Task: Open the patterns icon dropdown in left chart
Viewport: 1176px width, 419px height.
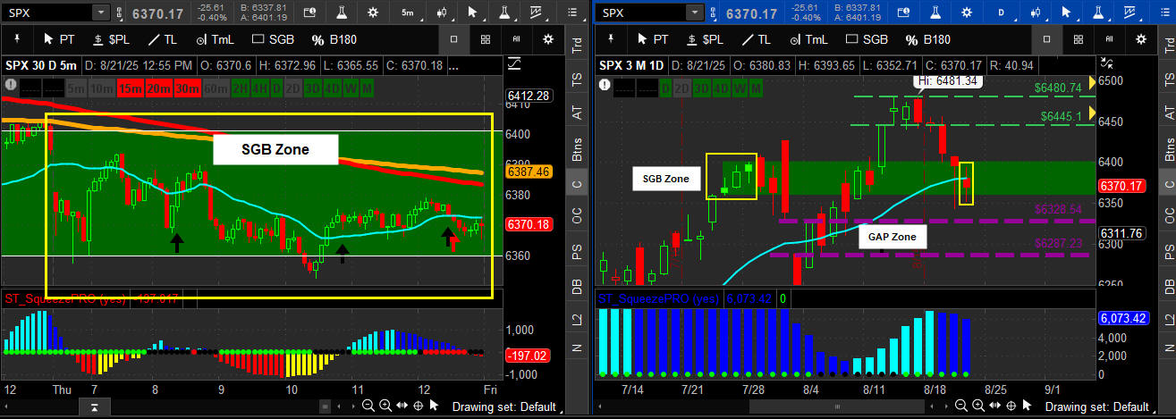Action: point(535,13)
